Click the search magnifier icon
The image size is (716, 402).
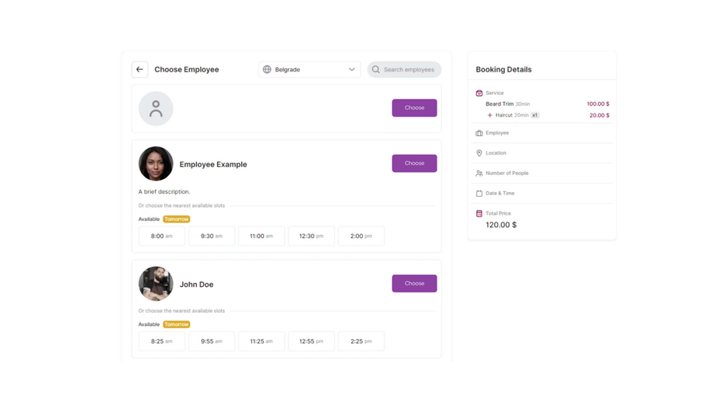(376, 70)
